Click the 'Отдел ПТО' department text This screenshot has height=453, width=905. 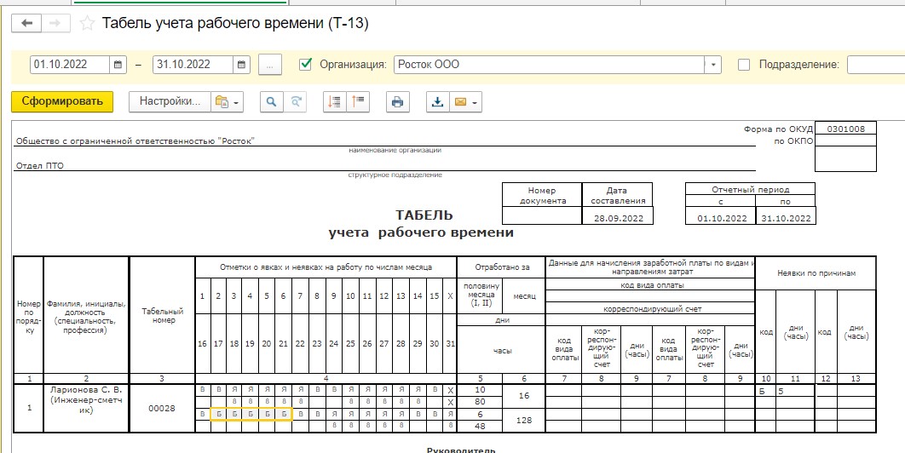pyautogui.click(x=40, y=166)
